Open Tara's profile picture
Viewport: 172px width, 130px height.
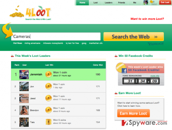(x=24, y=122)
